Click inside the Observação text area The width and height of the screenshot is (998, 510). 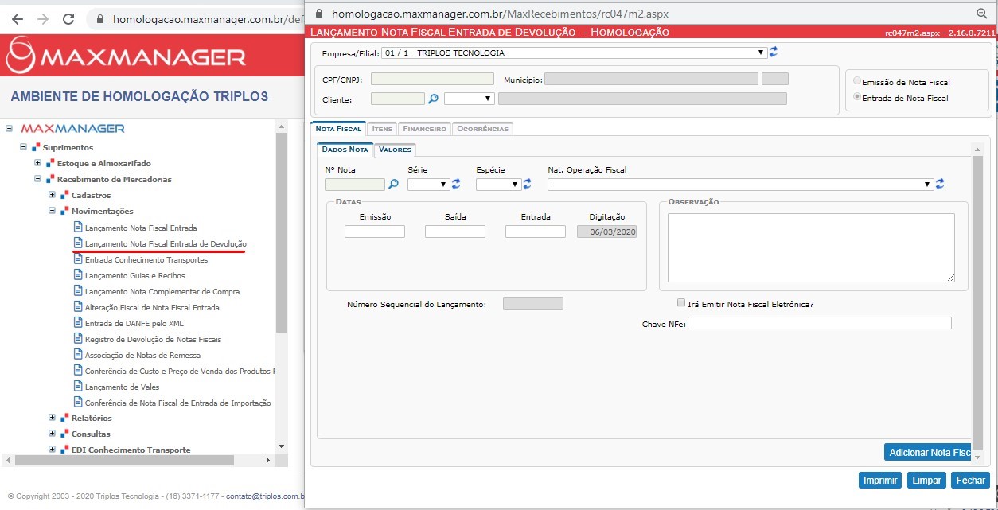tap(811, 247)
